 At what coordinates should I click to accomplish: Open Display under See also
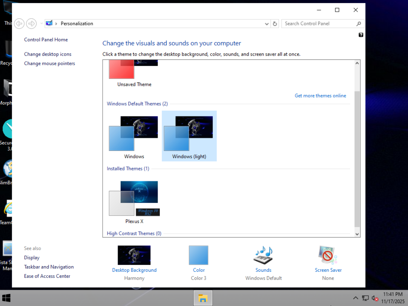pos(32,257)
